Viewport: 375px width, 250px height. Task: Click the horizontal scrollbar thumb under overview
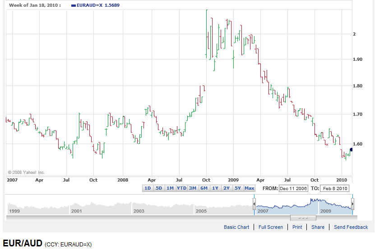pos(303,218)
